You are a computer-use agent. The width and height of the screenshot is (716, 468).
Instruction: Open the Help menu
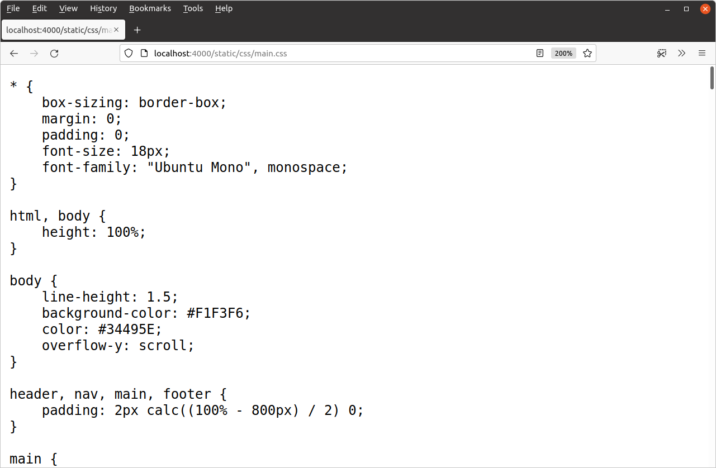point(224,8)
